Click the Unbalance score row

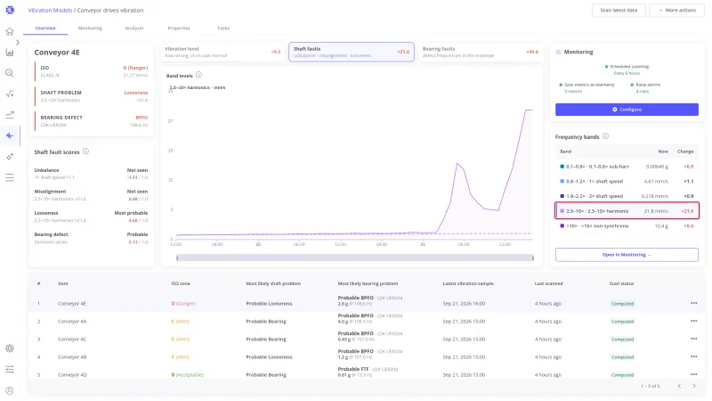tap(91, 174)
